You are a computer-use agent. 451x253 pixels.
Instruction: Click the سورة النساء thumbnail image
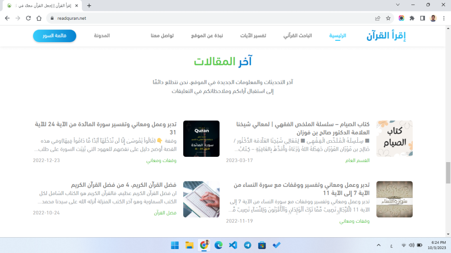pyautogui.click(x=394, y=199)
